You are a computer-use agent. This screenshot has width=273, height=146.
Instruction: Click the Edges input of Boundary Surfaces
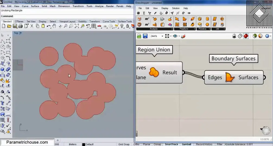point(215,77)
